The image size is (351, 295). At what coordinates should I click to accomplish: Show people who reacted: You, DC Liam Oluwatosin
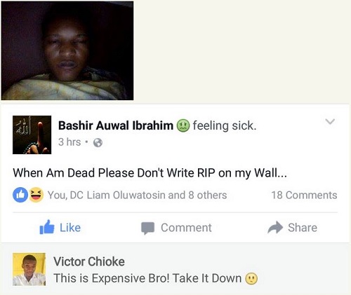point(137,195)
